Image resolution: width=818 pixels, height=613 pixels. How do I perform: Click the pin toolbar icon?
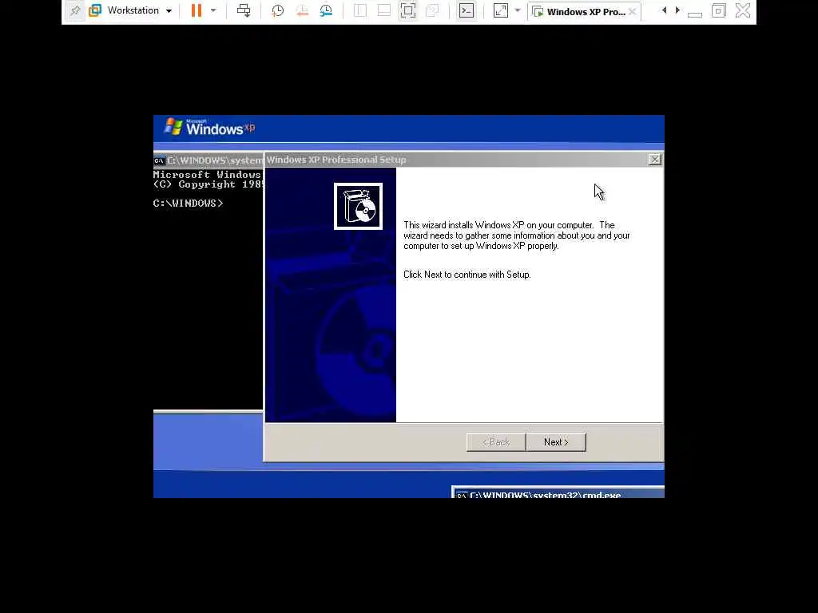75,10
